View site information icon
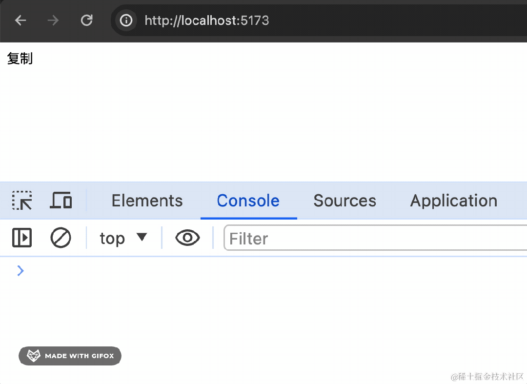Viewport: 527px width, 384px height. click(x=126, y=20)
